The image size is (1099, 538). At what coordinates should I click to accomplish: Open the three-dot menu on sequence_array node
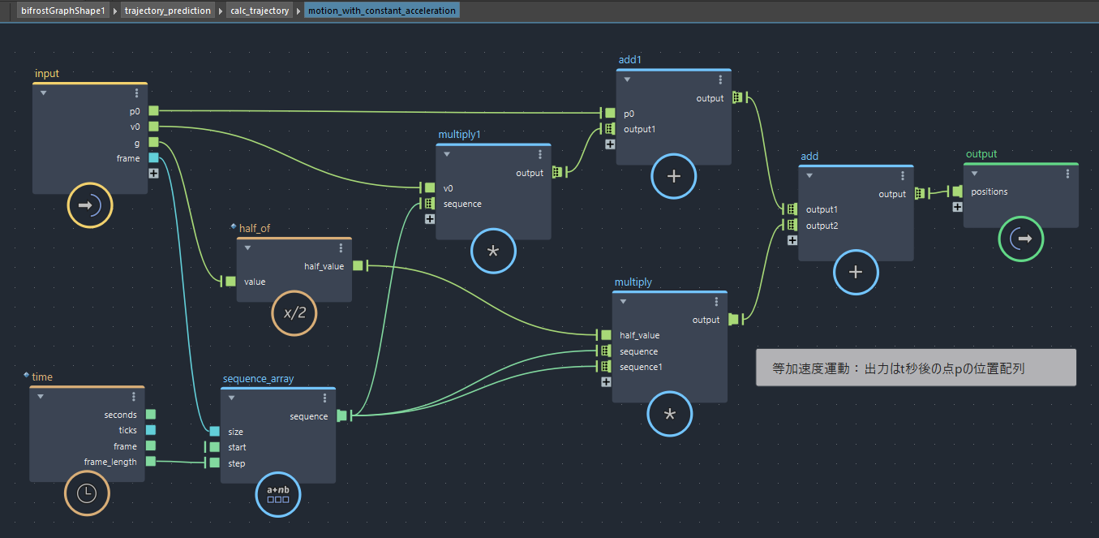[x=324, y=398]
